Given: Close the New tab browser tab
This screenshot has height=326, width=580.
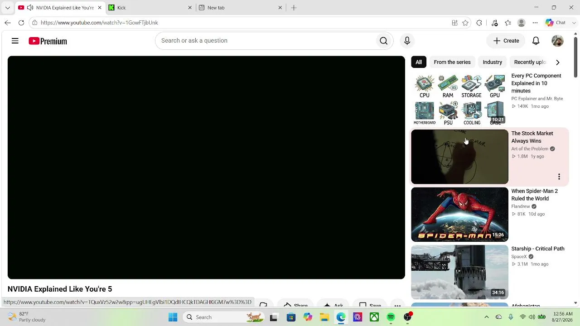Looking at the screenshot, I should point(280,8).
